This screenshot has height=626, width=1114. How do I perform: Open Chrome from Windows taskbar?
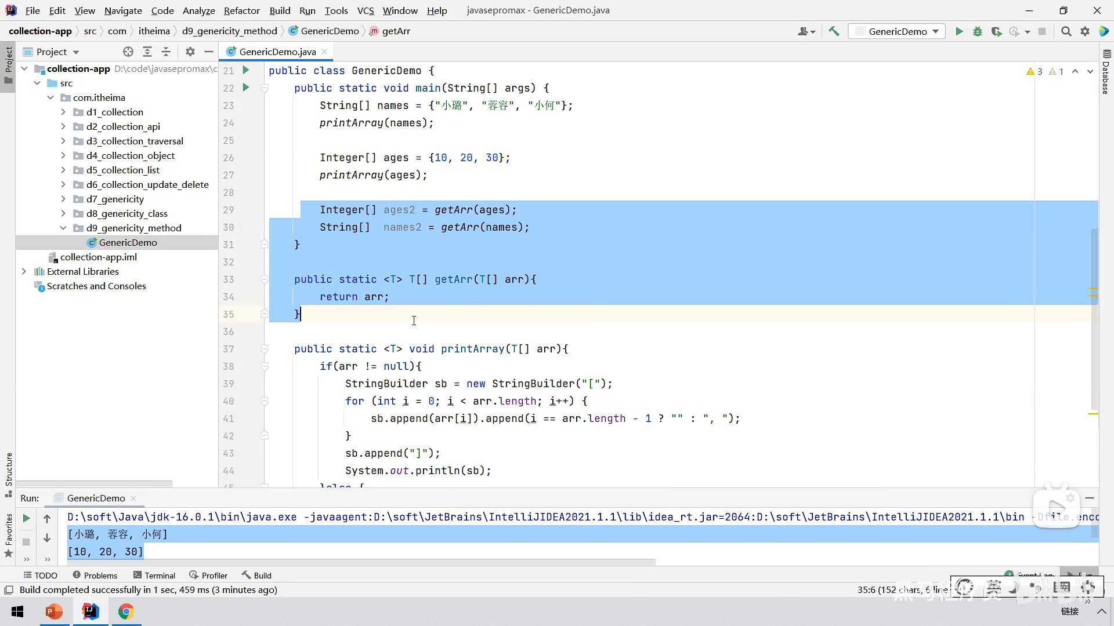click(126, 612)
